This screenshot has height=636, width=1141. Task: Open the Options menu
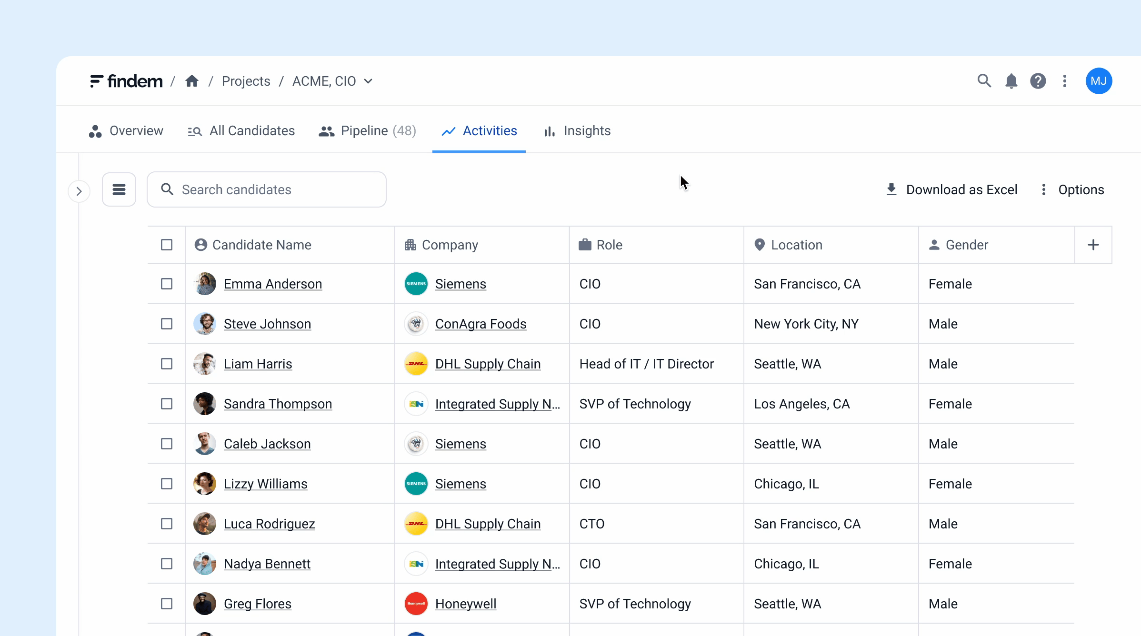(x=1072, y=189)
